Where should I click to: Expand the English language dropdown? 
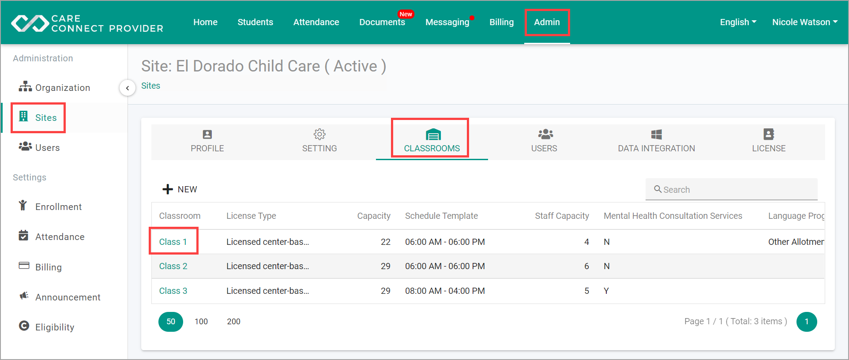click(738, 22)
